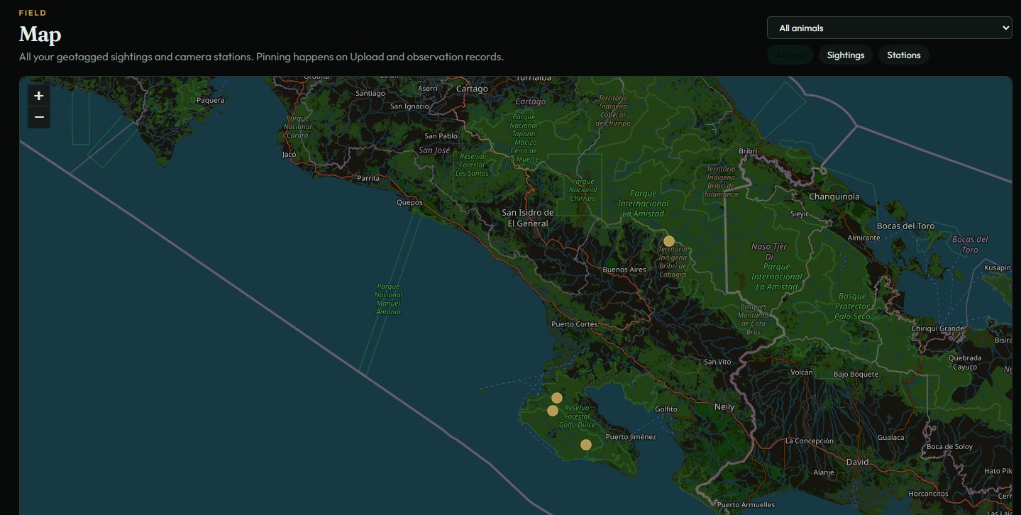Click the Paquera map label
Viewport: 1021px width, 515px height.
click(x=210, y=100)
